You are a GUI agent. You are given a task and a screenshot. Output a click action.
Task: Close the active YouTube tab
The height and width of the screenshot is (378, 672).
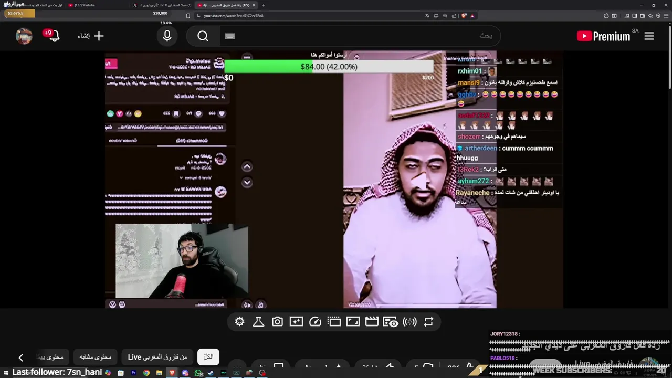[254, 5]
